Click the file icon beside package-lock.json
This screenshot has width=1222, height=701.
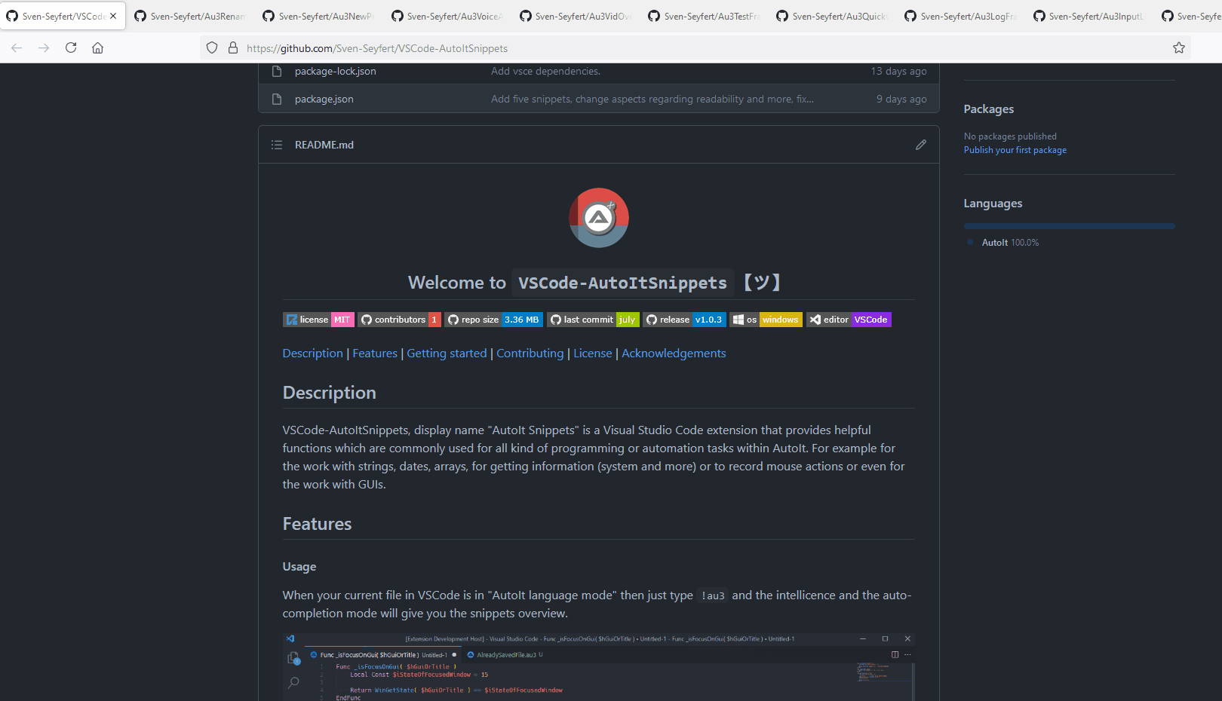click(277, 71)
